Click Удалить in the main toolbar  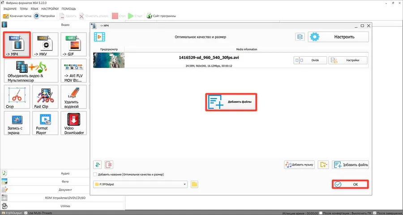pyautogui.click(x=68, y=16)
